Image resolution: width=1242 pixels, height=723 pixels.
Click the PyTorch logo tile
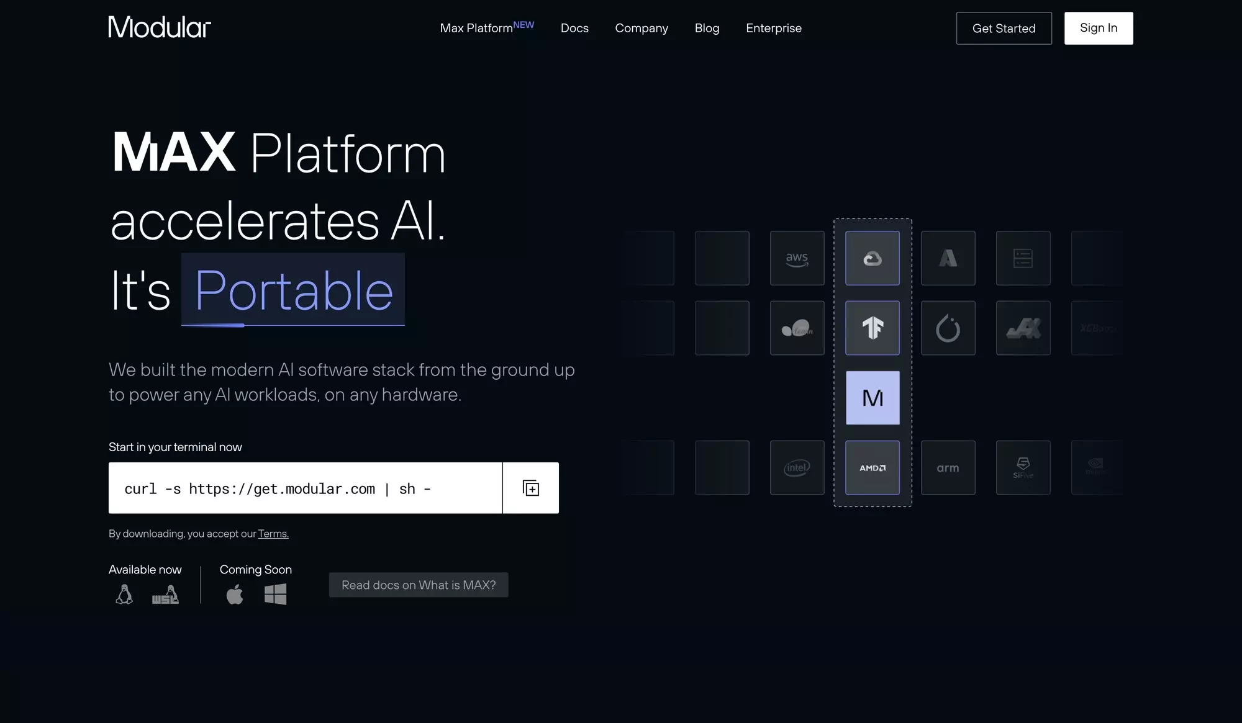coord(948,328)
